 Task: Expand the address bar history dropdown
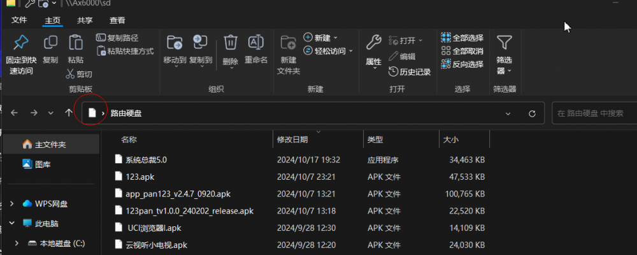(x=508, y=113)
